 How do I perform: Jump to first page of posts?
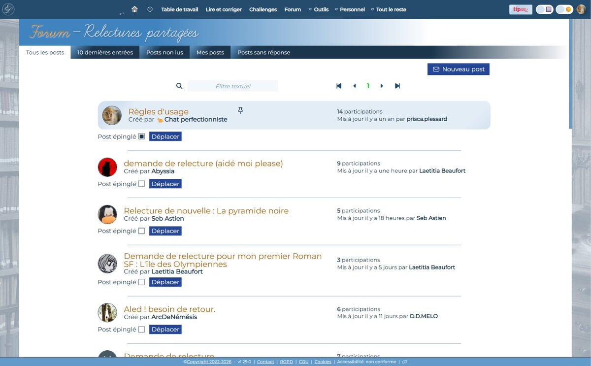pos(339,86)
